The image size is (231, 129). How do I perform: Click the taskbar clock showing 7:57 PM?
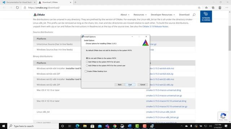click(x=218, y=126)
